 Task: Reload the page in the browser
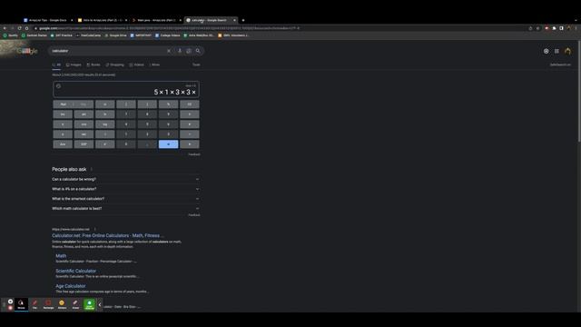(x=19, y=28)
